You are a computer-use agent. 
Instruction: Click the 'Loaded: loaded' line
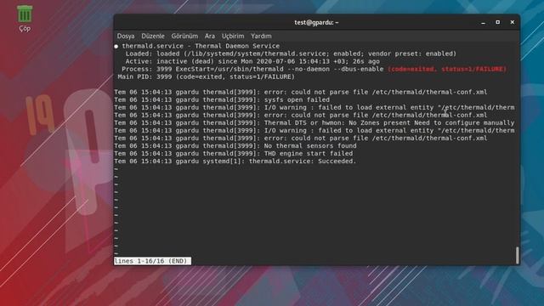click(x=291, y=54)
